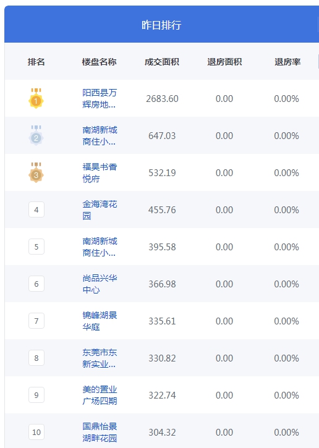Click the 昨日排行 header tab
319x448 pixels.
coord(161,25)
